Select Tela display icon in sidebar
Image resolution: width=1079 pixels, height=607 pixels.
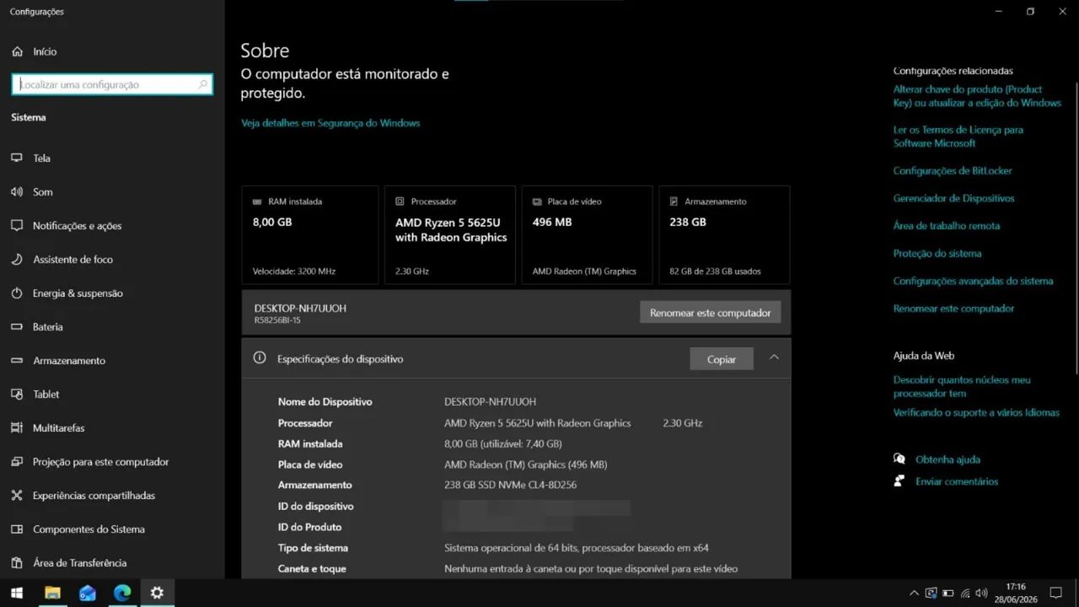17,158
